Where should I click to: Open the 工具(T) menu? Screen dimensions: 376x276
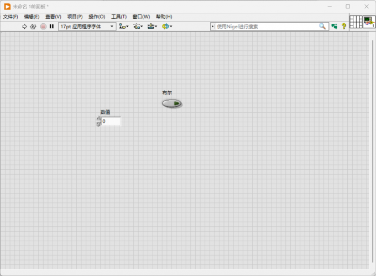point(119,17)
